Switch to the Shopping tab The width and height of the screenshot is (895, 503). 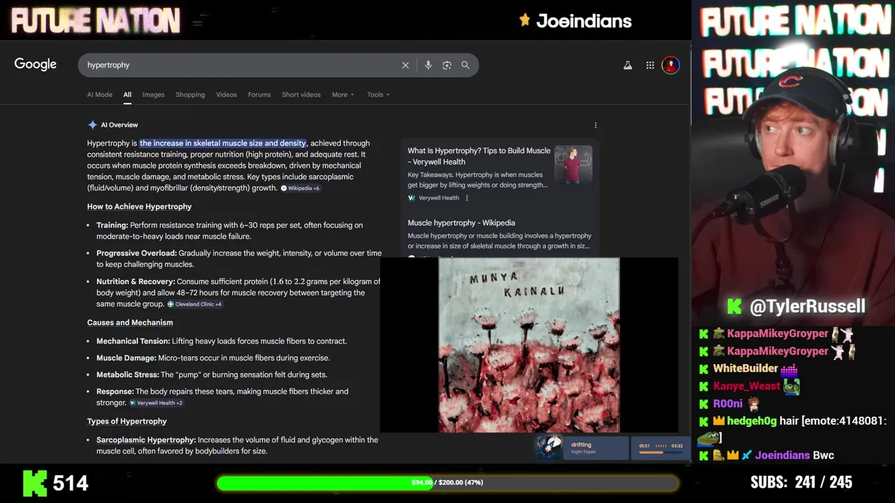pyautogui.click(x=190, y=94)
